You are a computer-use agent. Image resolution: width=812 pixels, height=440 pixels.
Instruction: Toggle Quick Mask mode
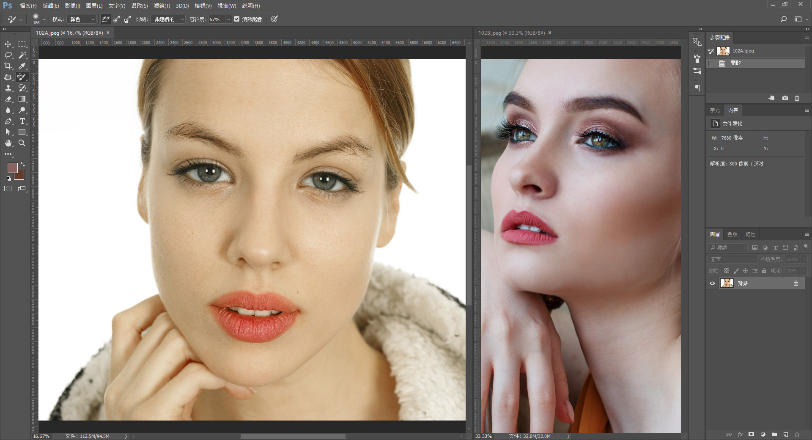(8, 189)
